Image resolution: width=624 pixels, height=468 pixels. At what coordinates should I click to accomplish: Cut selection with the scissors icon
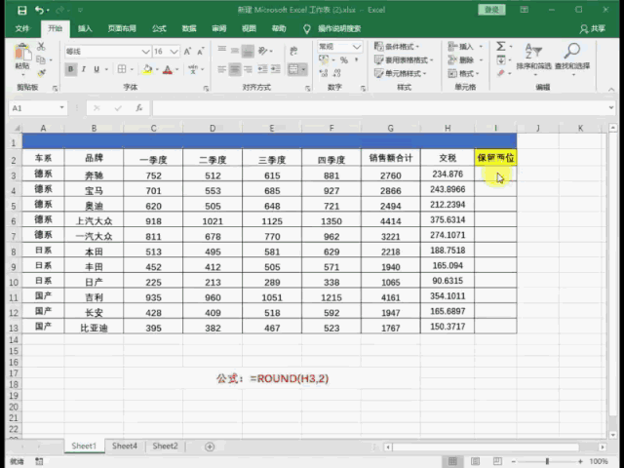pos(41,47)
